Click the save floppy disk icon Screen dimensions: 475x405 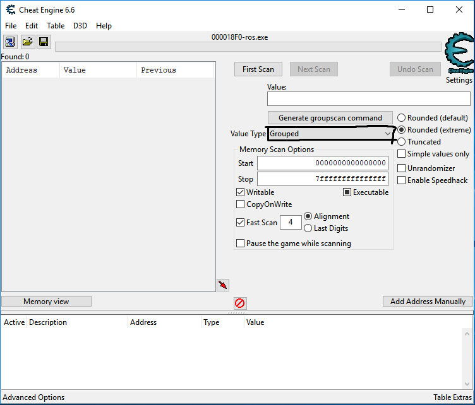pos(44,42)
